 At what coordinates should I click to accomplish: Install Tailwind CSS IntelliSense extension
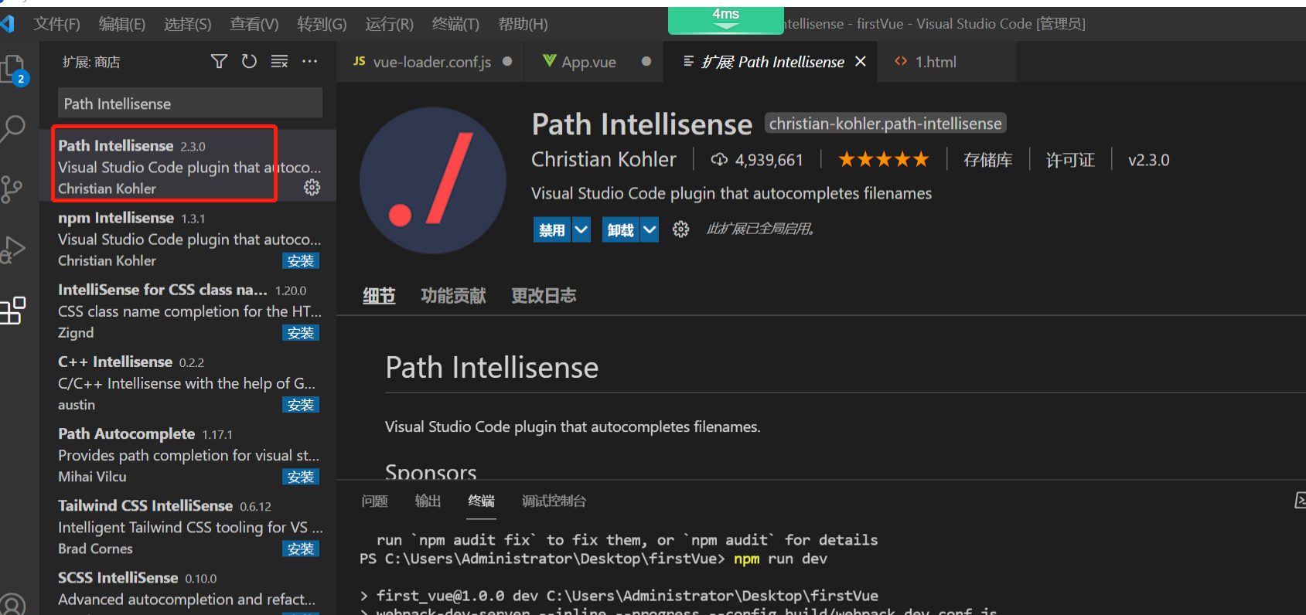(x=301, y=549)
